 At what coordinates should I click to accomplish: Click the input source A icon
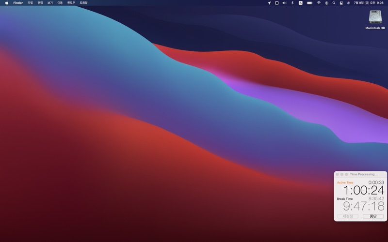[x=300, y=3]
